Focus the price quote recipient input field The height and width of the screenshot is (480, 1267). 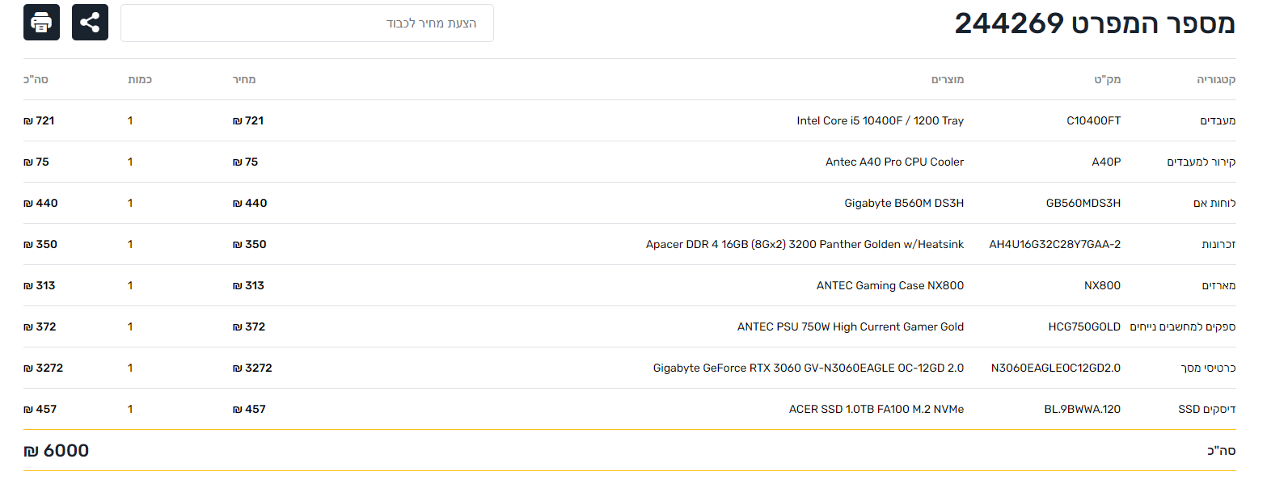307,23
